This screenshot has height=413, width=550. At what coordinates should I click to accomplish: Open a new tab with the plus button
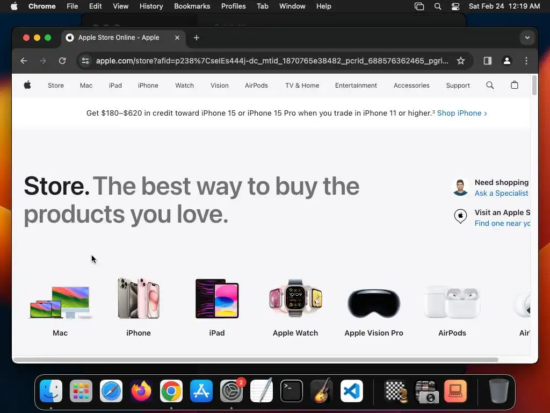[x=197, y=38]
